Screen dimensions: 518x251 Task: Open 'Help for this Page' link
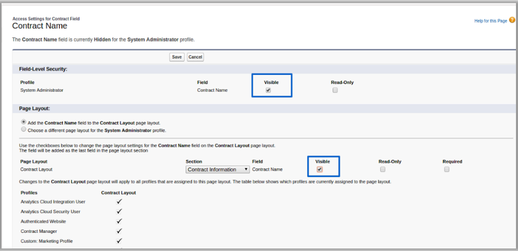click(x=490, y=21)
